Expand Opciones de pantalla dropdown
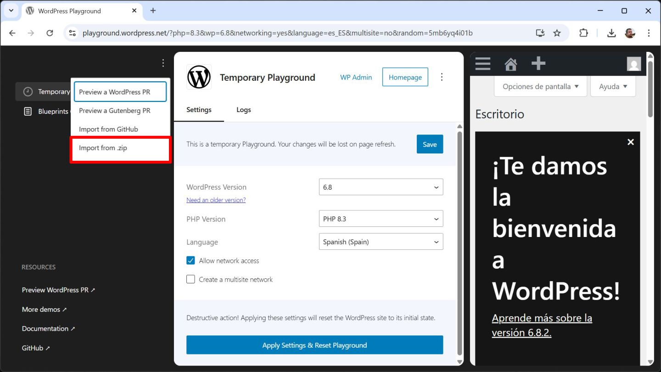Screen dimensions: 661x372 coord(540,86)
